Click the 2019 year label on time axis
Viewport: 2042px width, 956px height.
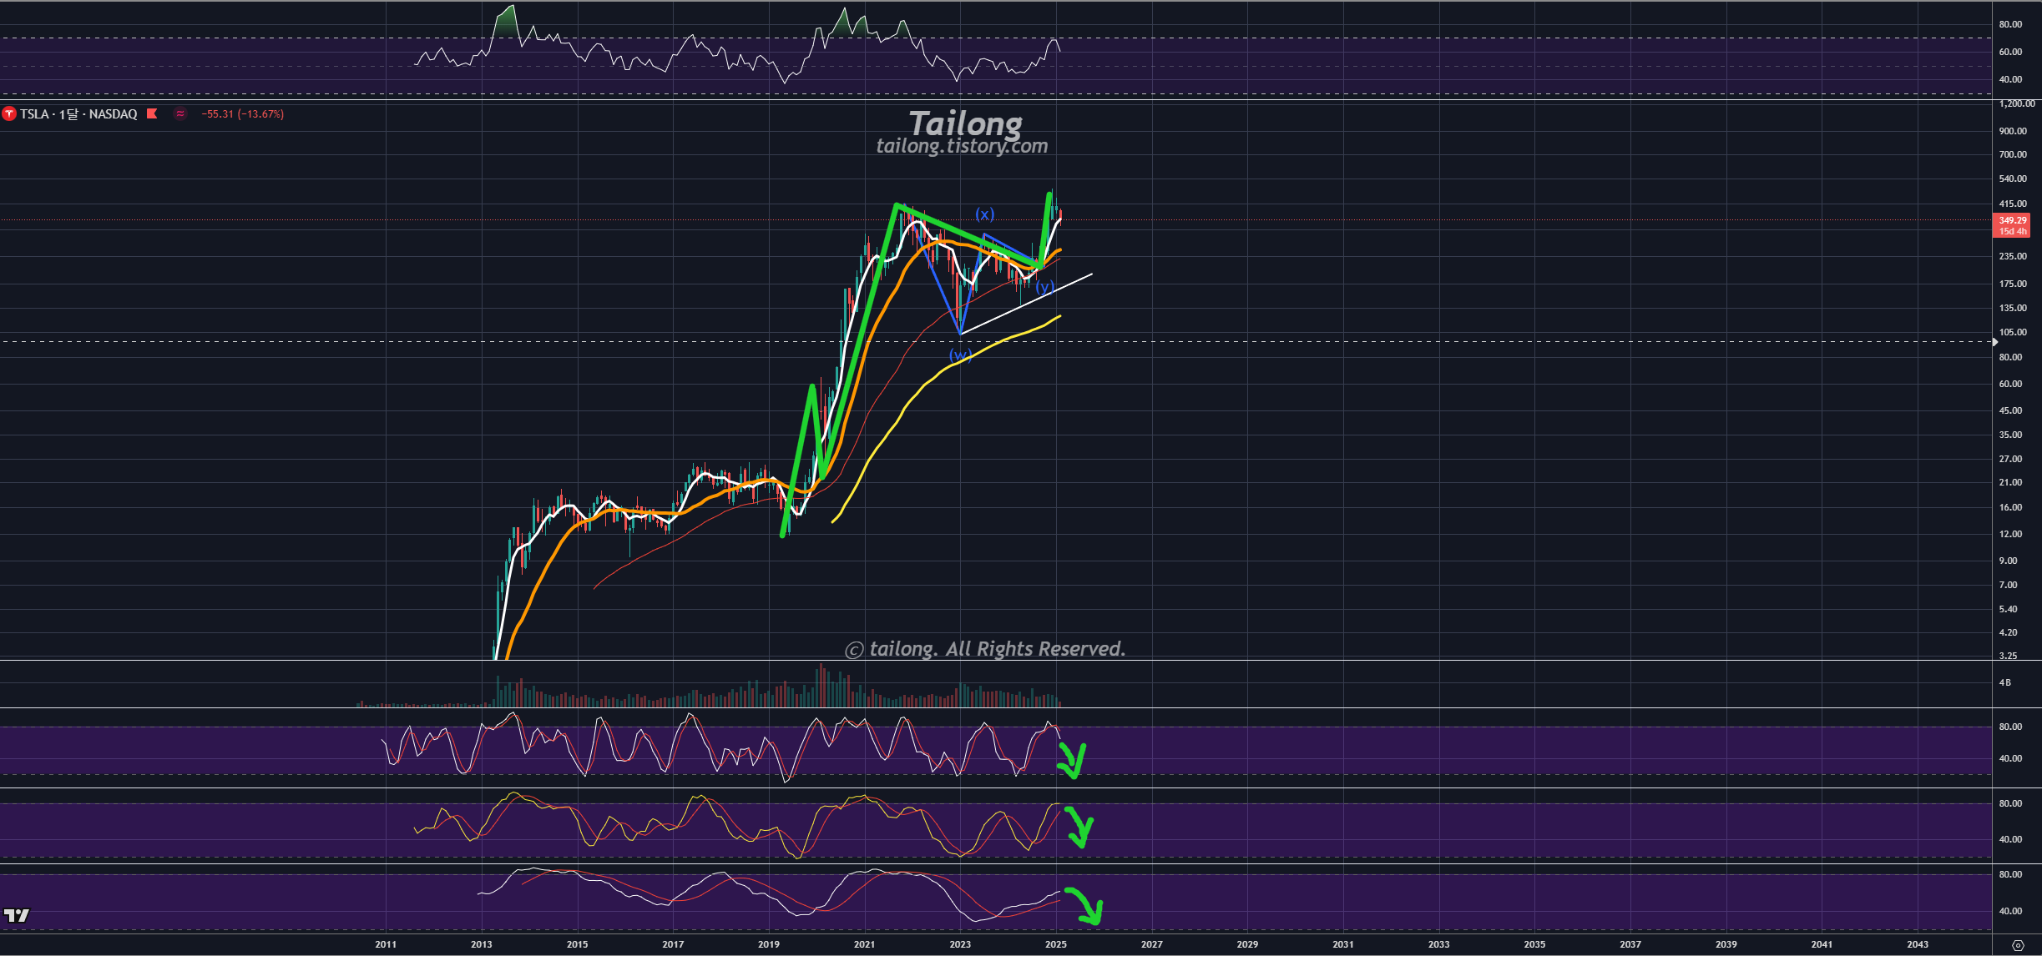pos(768,944)
